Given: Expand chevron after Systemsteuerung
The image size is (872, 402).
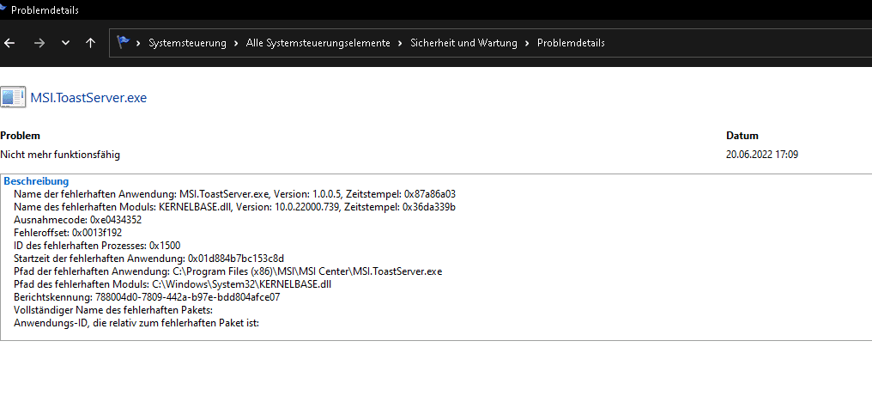Looking at the screenshot, I should coord(236,43).
